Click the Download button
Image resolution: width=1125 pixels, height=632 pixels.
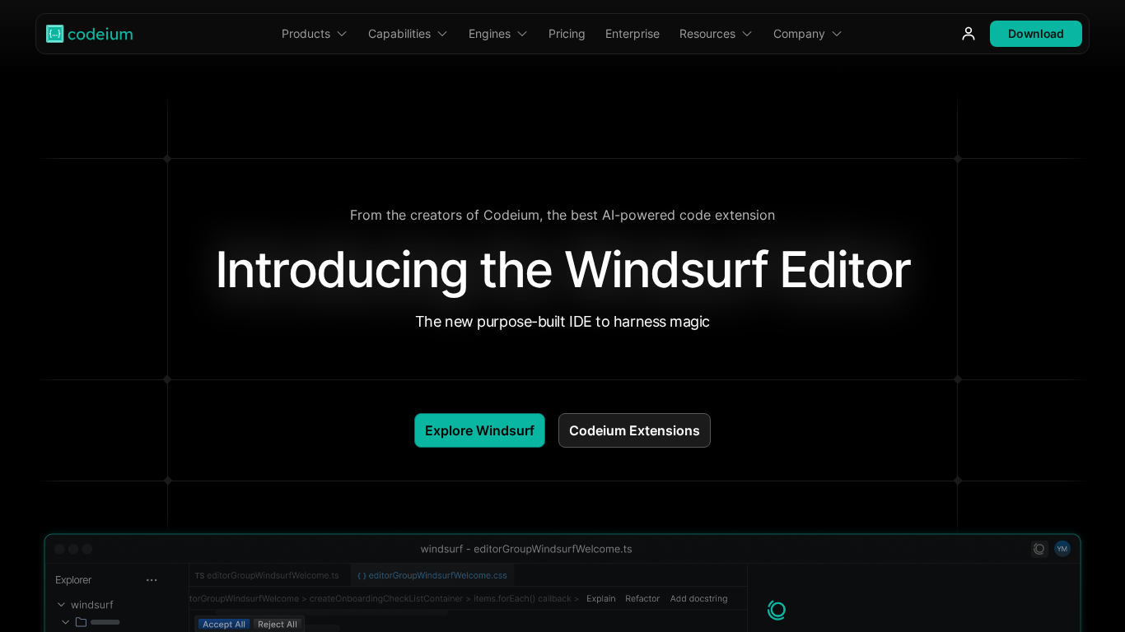(x=1036, y=34)
